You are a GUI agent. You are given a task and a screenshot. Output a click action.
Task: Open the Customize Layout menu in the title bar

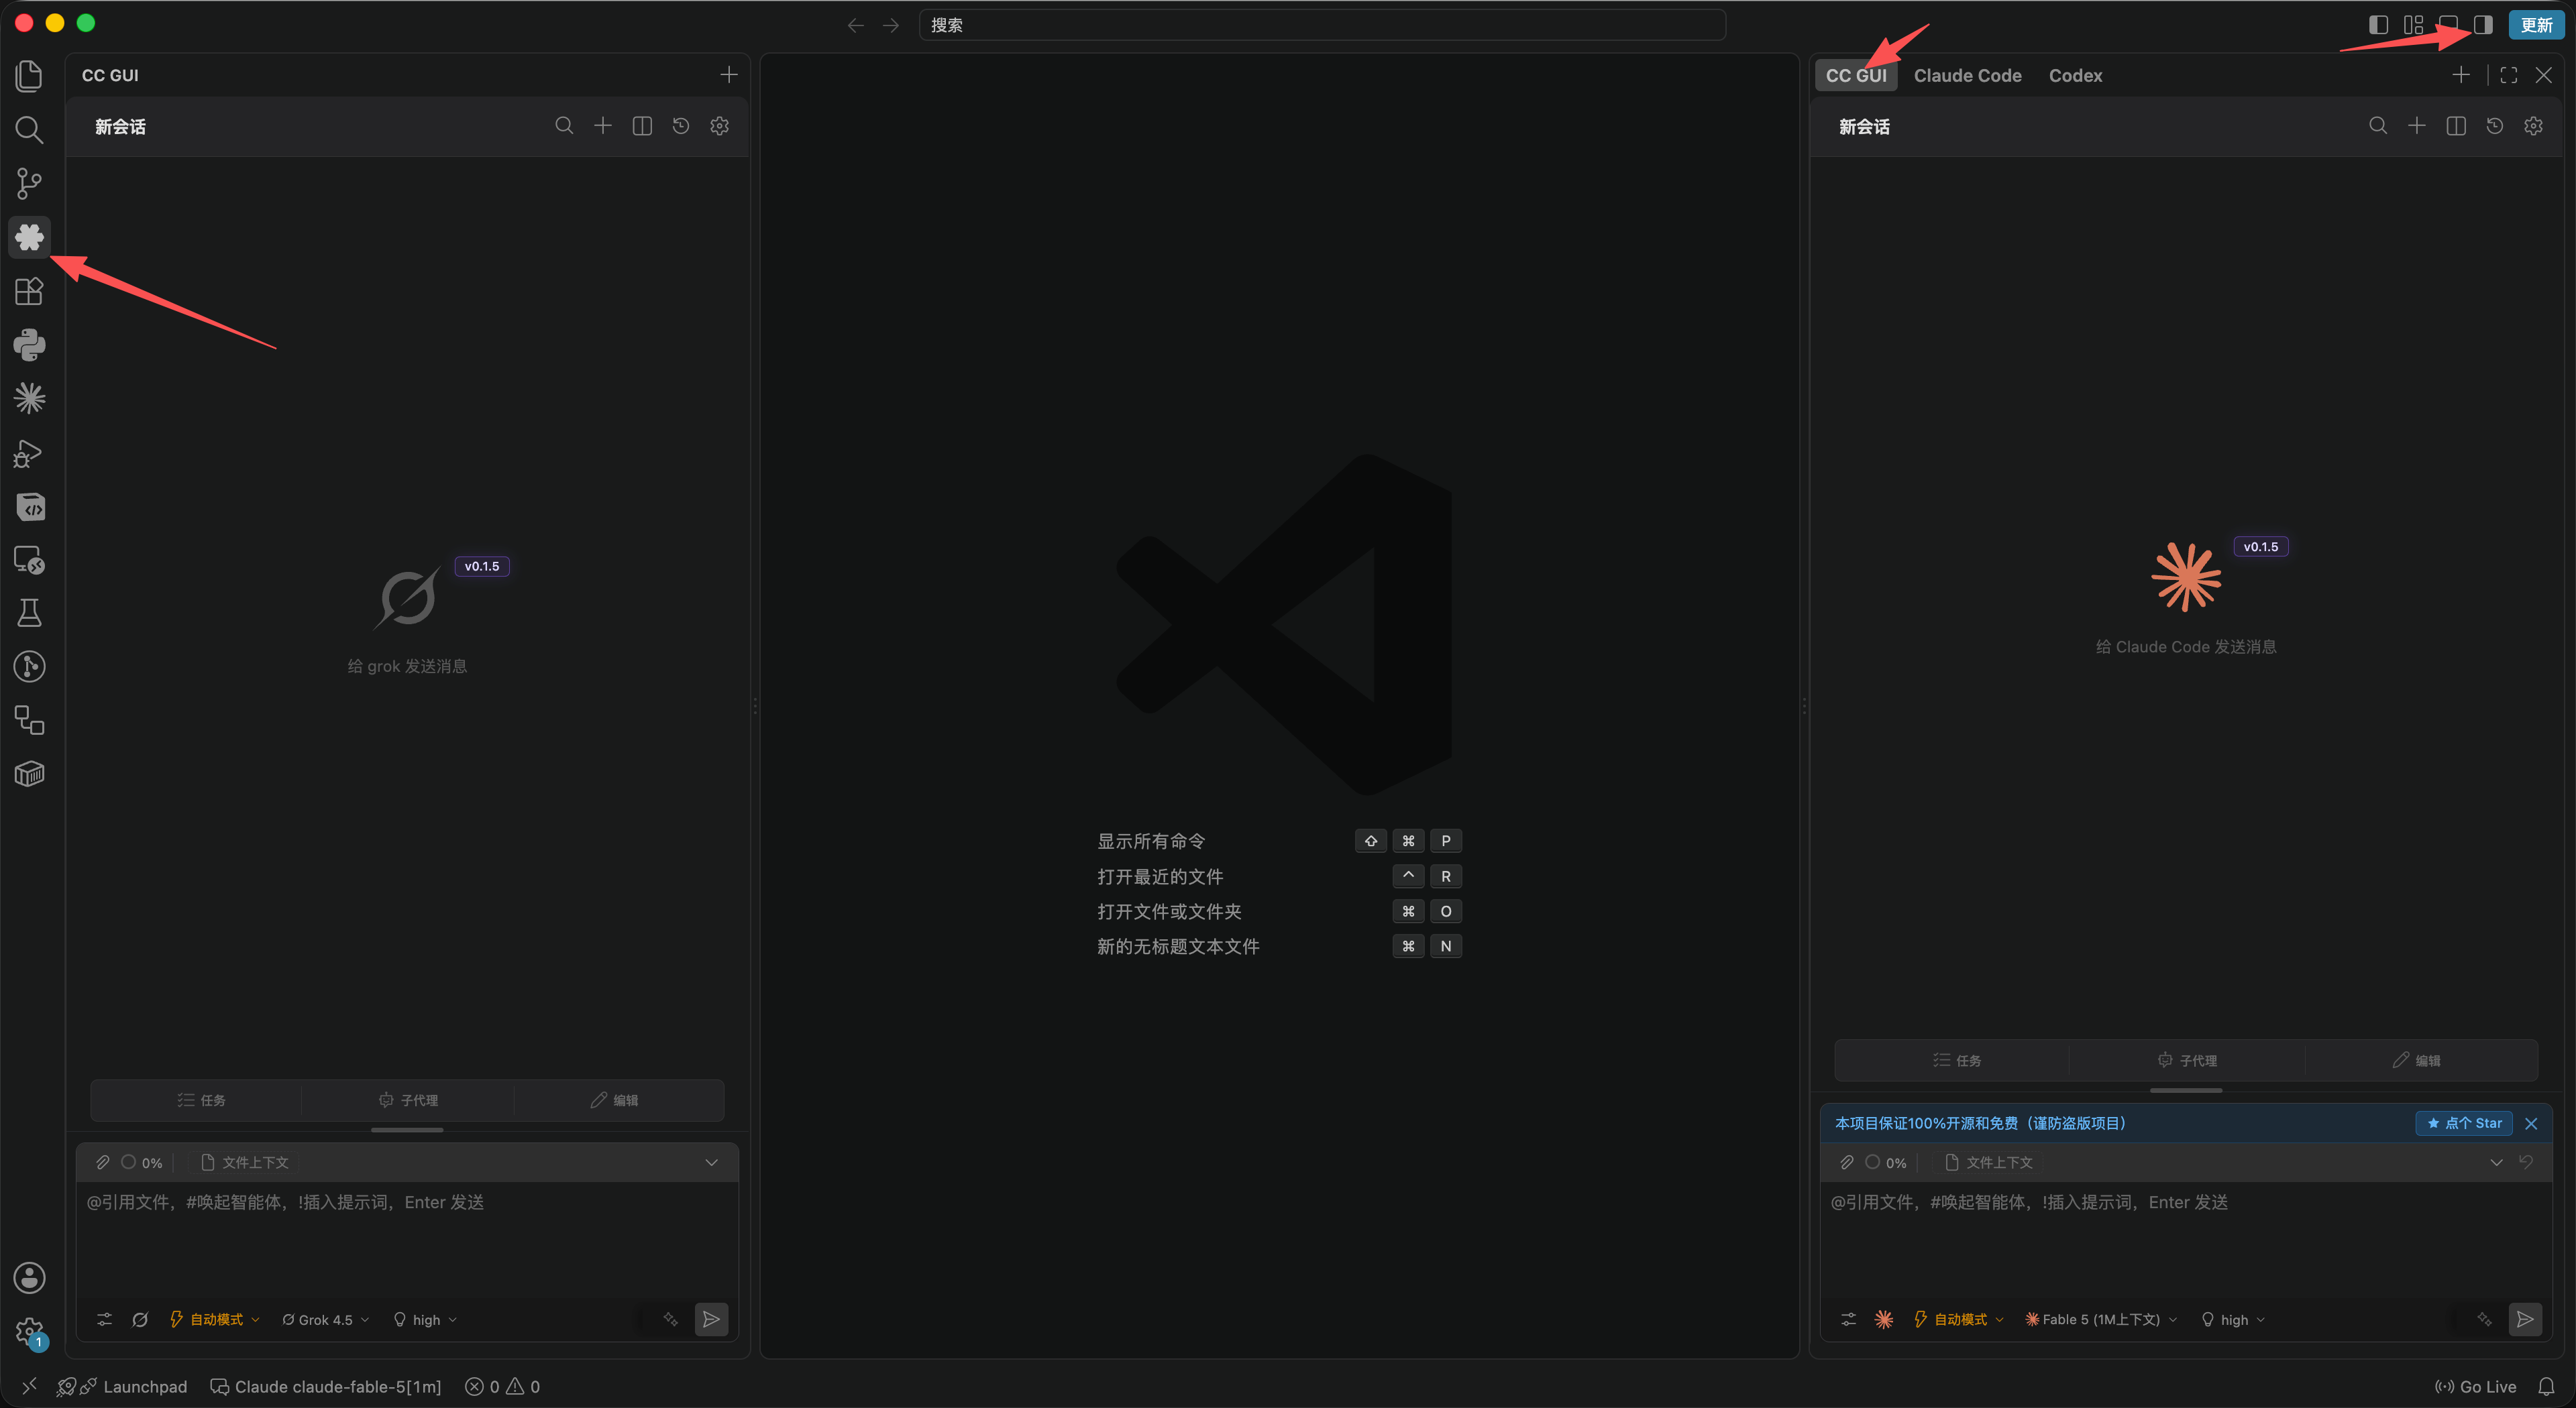click(x=2414, y=25)
